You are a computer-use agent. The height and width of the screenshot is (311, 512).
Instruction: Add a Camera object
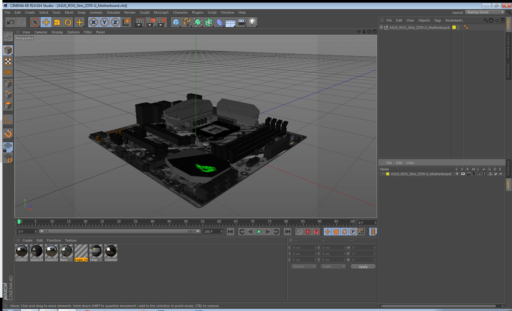pos(241,22)
